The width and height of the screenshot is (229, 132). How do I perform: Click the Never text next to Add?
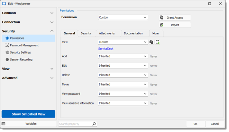tap(154, 57)
